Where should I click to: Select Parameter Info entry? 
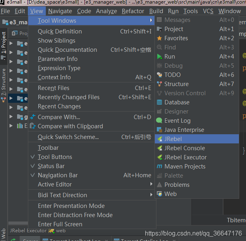click(x=91, y=59)
